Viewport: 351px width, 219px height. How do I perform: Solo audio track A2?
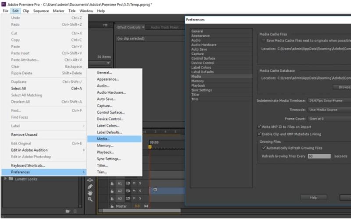click(x=140, y=191)
